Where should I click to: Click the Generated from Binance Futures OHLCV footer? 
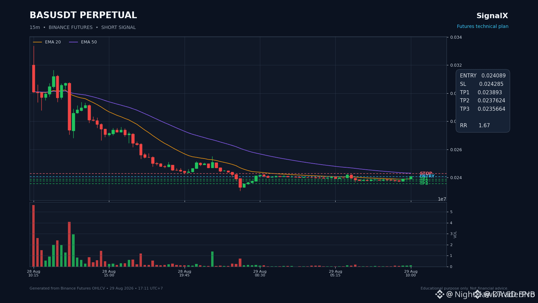[x=96, y=289]
